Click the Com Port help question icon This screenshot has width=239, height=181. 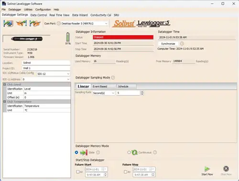pos(59,23)
